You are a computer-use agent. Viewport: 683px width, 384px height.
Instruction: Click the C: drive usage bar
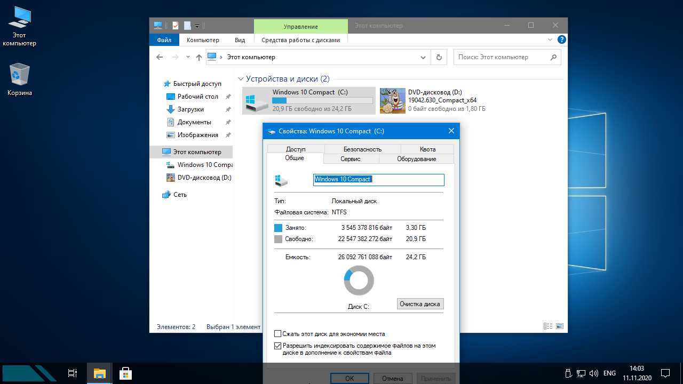pyautogui.click(x=323, y=100)
